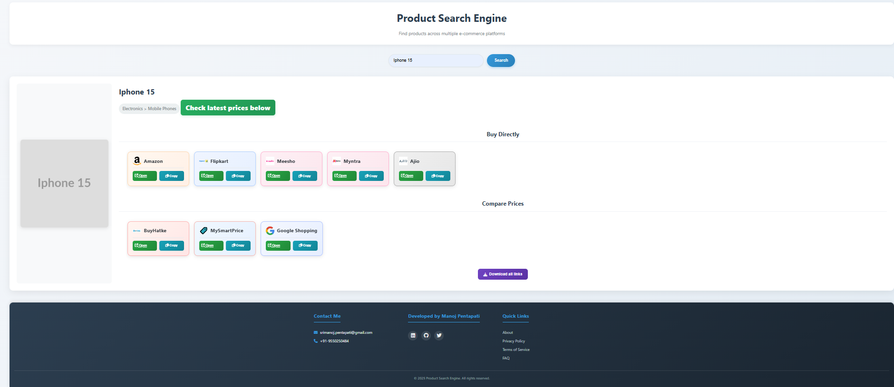Click Electronics > Mobile Phones category tag

pyautogui.click(x=149, y=109)
